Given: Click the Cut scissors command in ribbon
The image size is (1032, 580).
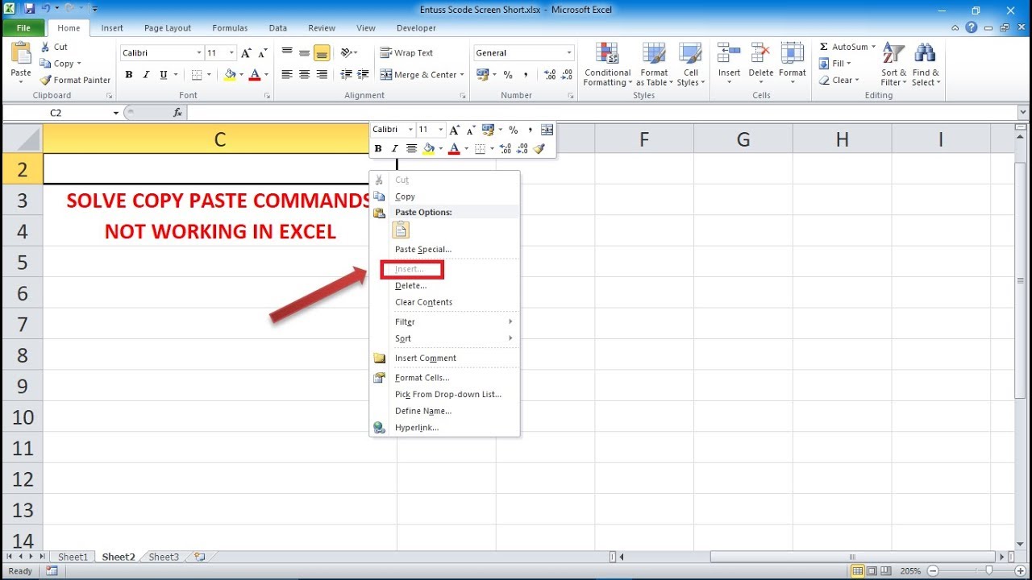Looking at the screenshot, I should point(54,47).
